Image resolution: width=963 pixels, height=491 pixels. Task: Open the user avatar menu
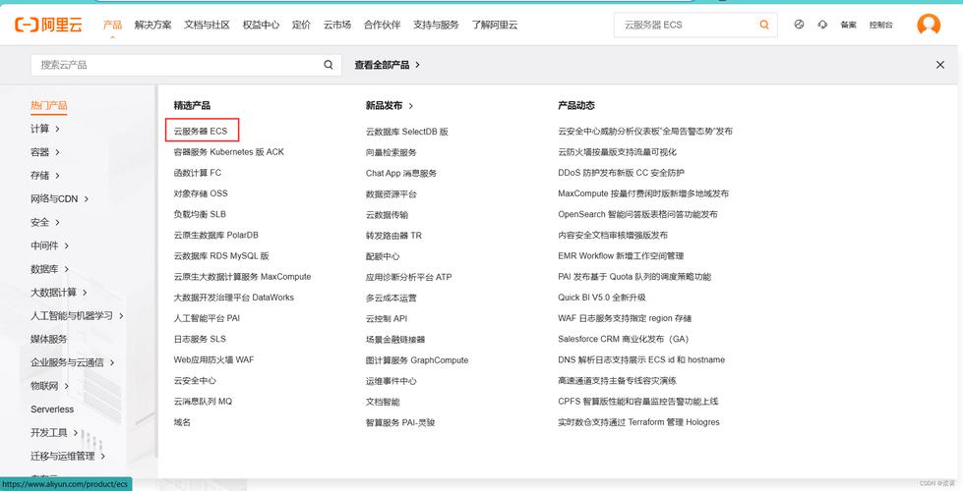pos(928,25)
